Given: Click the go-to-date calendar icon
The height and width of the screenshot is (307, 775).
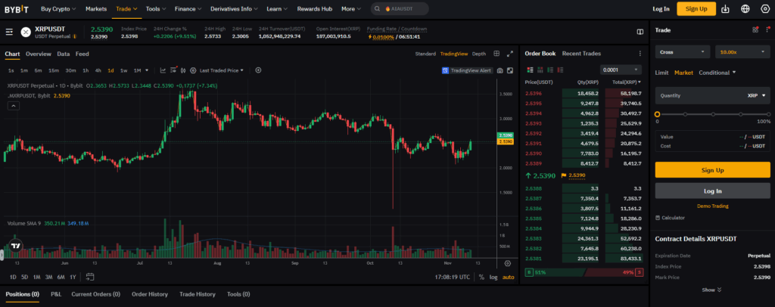Looking at the screenshot, I should (90, 277).
